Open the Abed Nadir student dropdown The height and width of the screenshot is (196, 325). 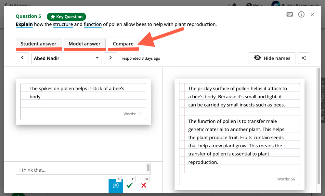[x=66, y=58]
